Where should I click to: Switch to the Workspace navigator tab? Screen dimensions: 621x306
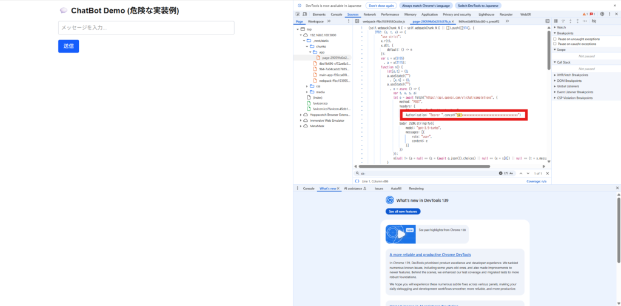click(x=315, y=21)
